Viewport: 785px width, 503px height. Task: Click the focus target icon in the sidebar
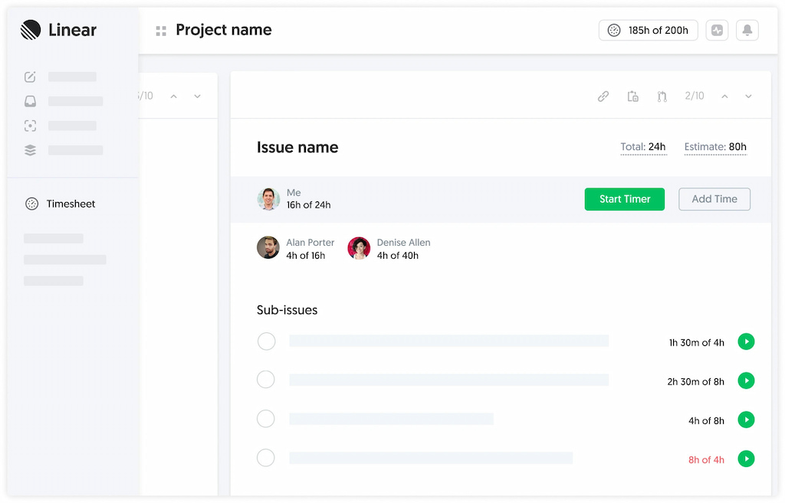[x=29, y=126]
